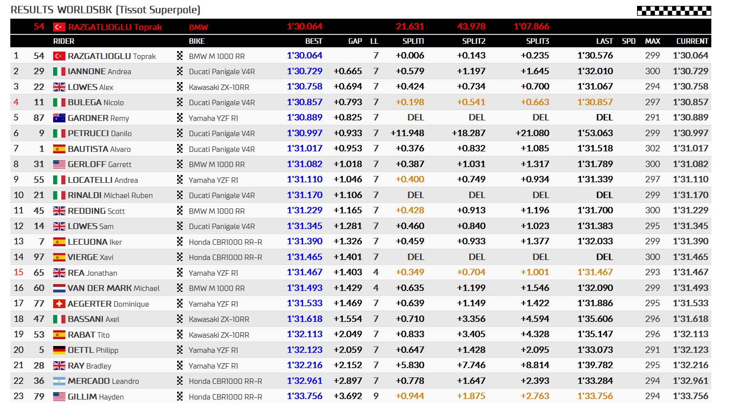731x403 pixels.
Task: Click the SPD column header
Action: click(x=629, y=41)
